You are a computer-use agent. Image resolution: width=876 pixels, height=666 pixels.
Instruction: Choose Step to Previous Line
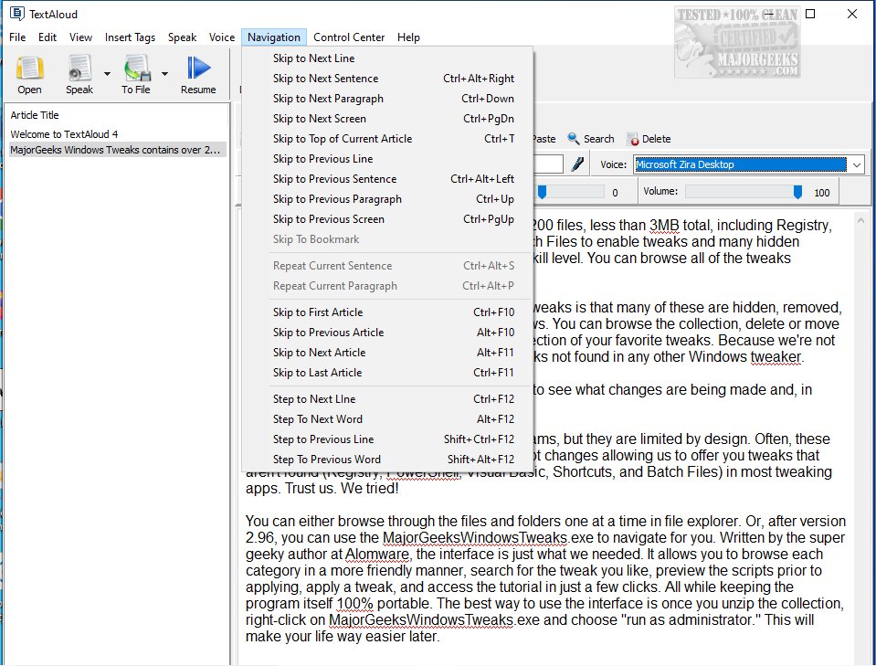387,439
